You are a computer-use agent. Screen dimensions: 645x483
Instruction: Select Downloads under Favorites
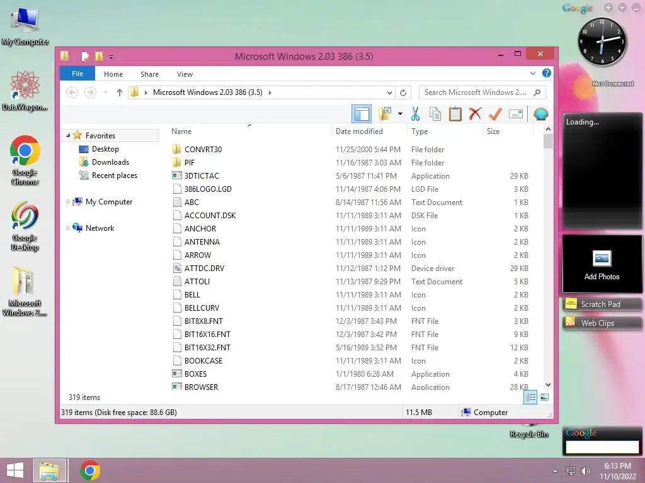pos(110,162)
